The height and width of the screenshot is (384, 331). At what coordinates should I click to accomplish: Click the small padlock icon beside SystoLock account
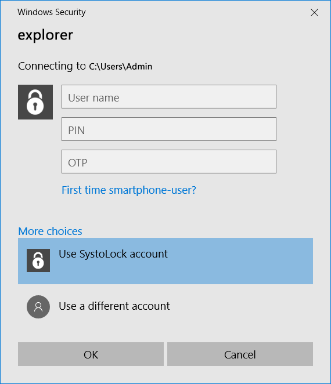pyautogui.click(x=38, y=260)
